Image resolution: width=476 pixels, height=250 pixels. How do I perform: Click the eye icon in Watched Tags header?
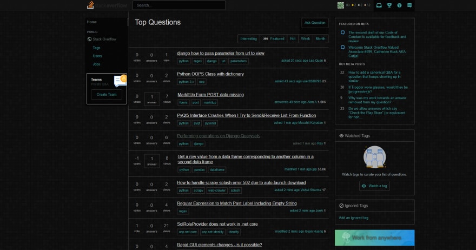coord(341,136)
